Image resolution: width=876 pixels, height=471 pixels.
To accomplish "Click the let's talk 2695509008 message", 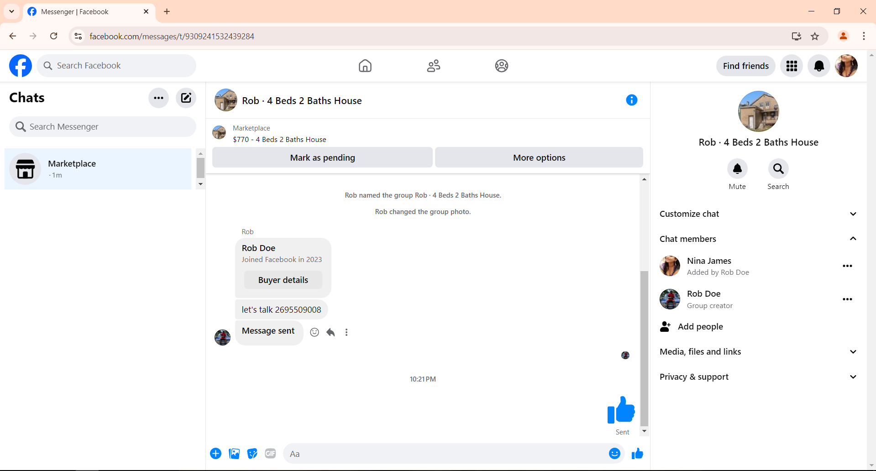I will pos(281,310).
